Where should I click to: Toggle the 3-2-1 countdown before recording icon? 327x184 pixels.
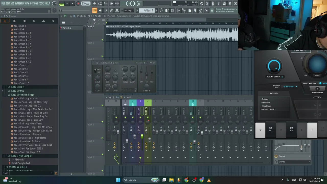click(106, 4)
